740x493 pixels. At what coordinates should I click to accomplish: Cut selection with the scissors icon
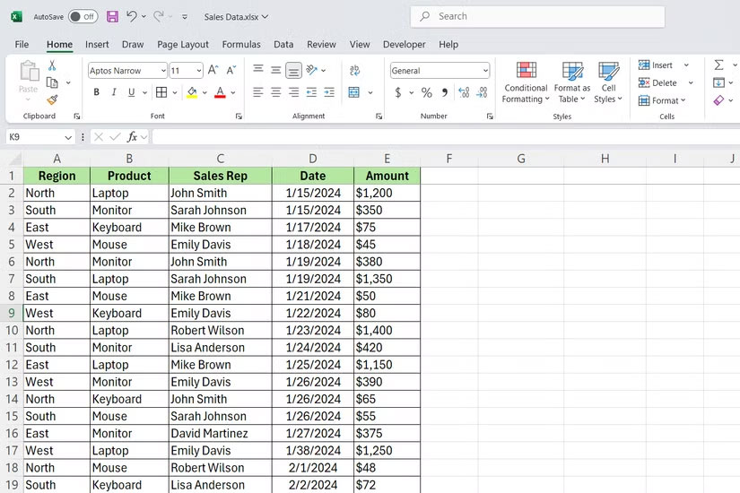point(52,65)
